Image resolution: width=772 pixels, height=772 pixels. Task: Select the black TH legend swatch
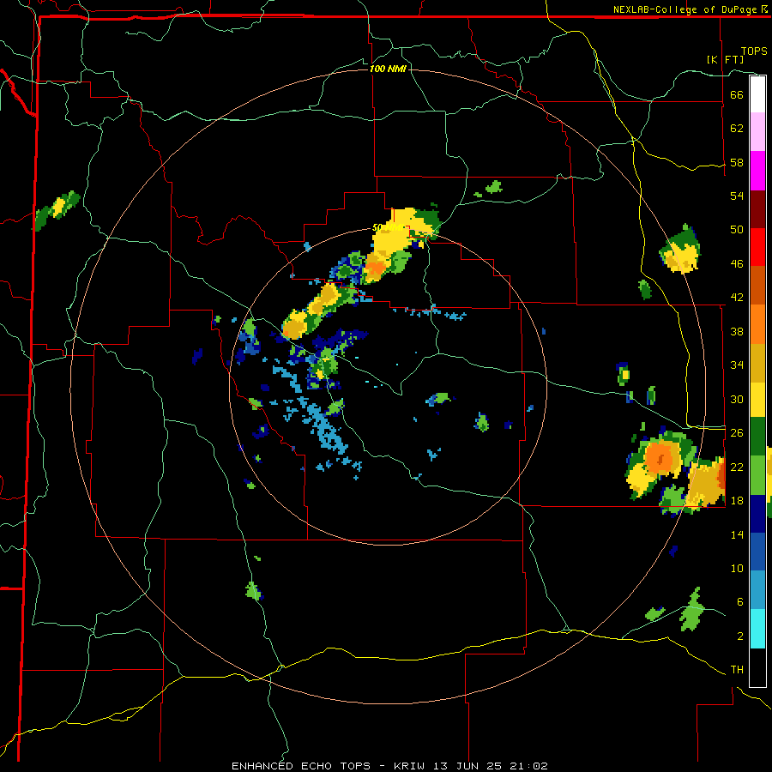pos(757,667)
